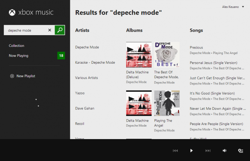Open Karaoke - Depeche Mode artist

(95, 63)
